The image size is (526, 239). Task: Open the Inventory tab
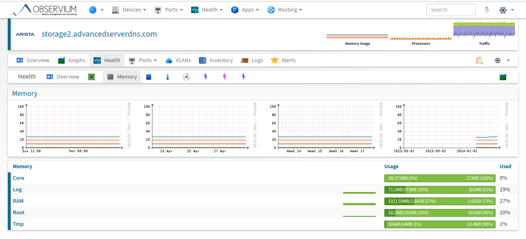coord(216,60)
